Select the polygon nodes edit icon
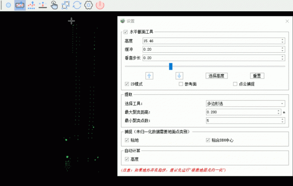The height and width of the screenshot is (186, 293). pos(65,5)
